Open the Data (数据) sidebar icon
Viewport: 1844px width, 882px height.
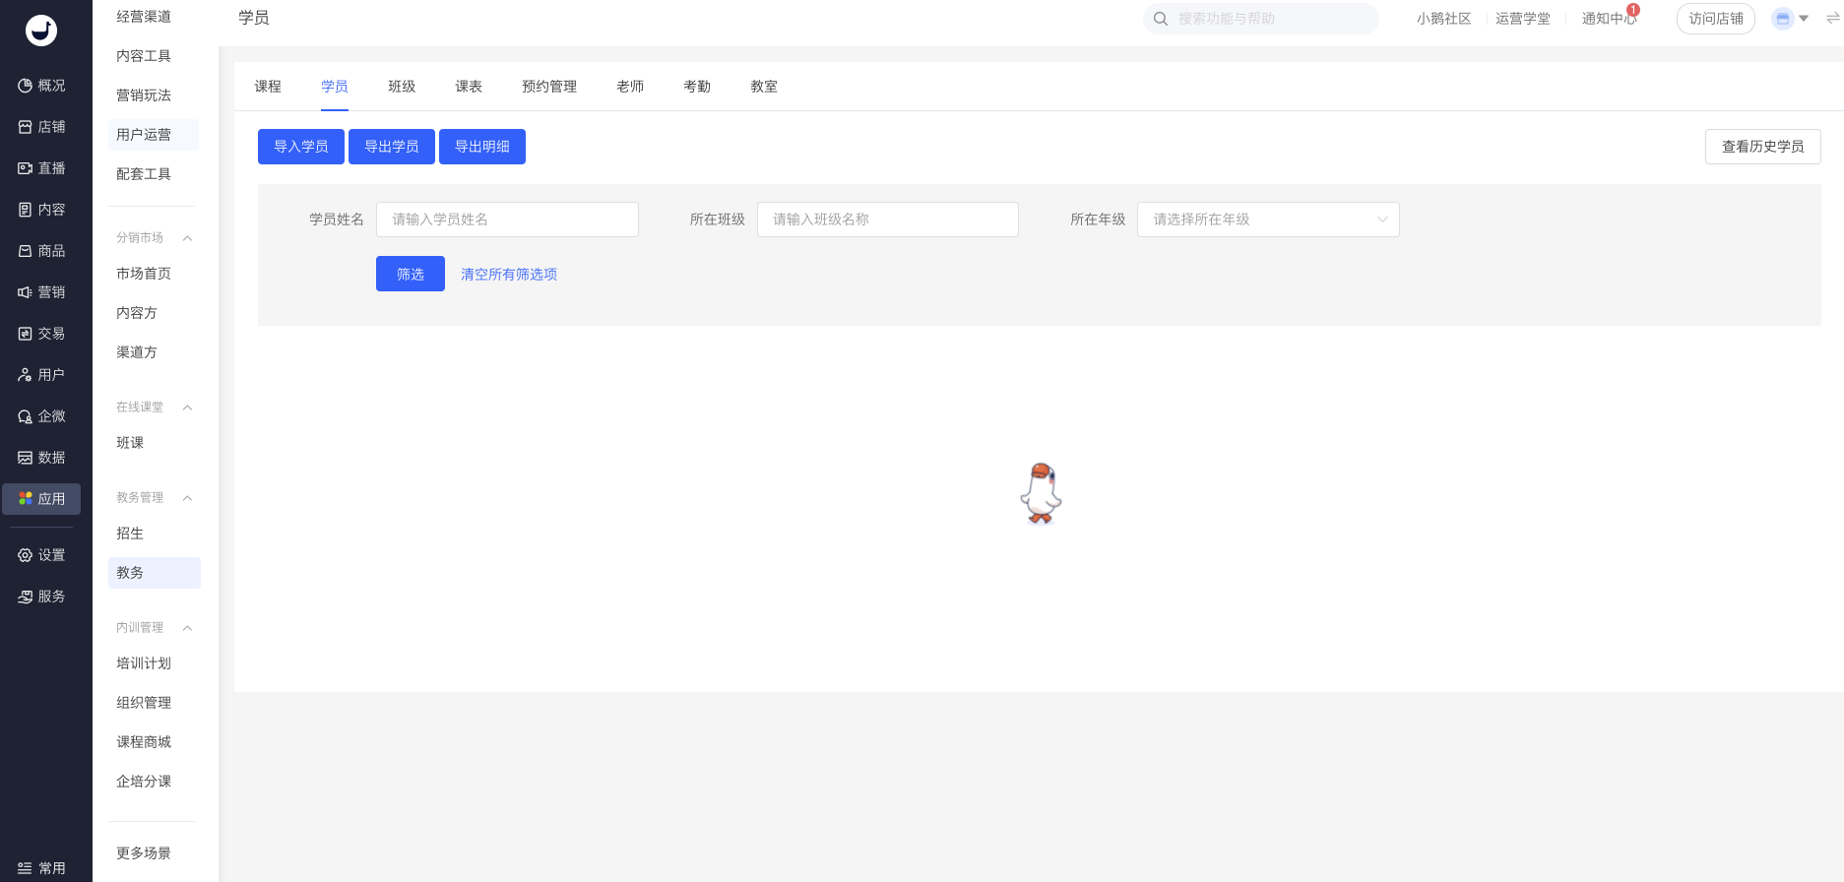pyautogui.click(x=26, y=458)
